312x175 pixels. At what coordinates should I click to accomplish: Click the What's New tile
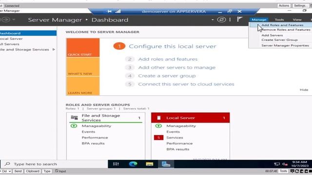83,67
